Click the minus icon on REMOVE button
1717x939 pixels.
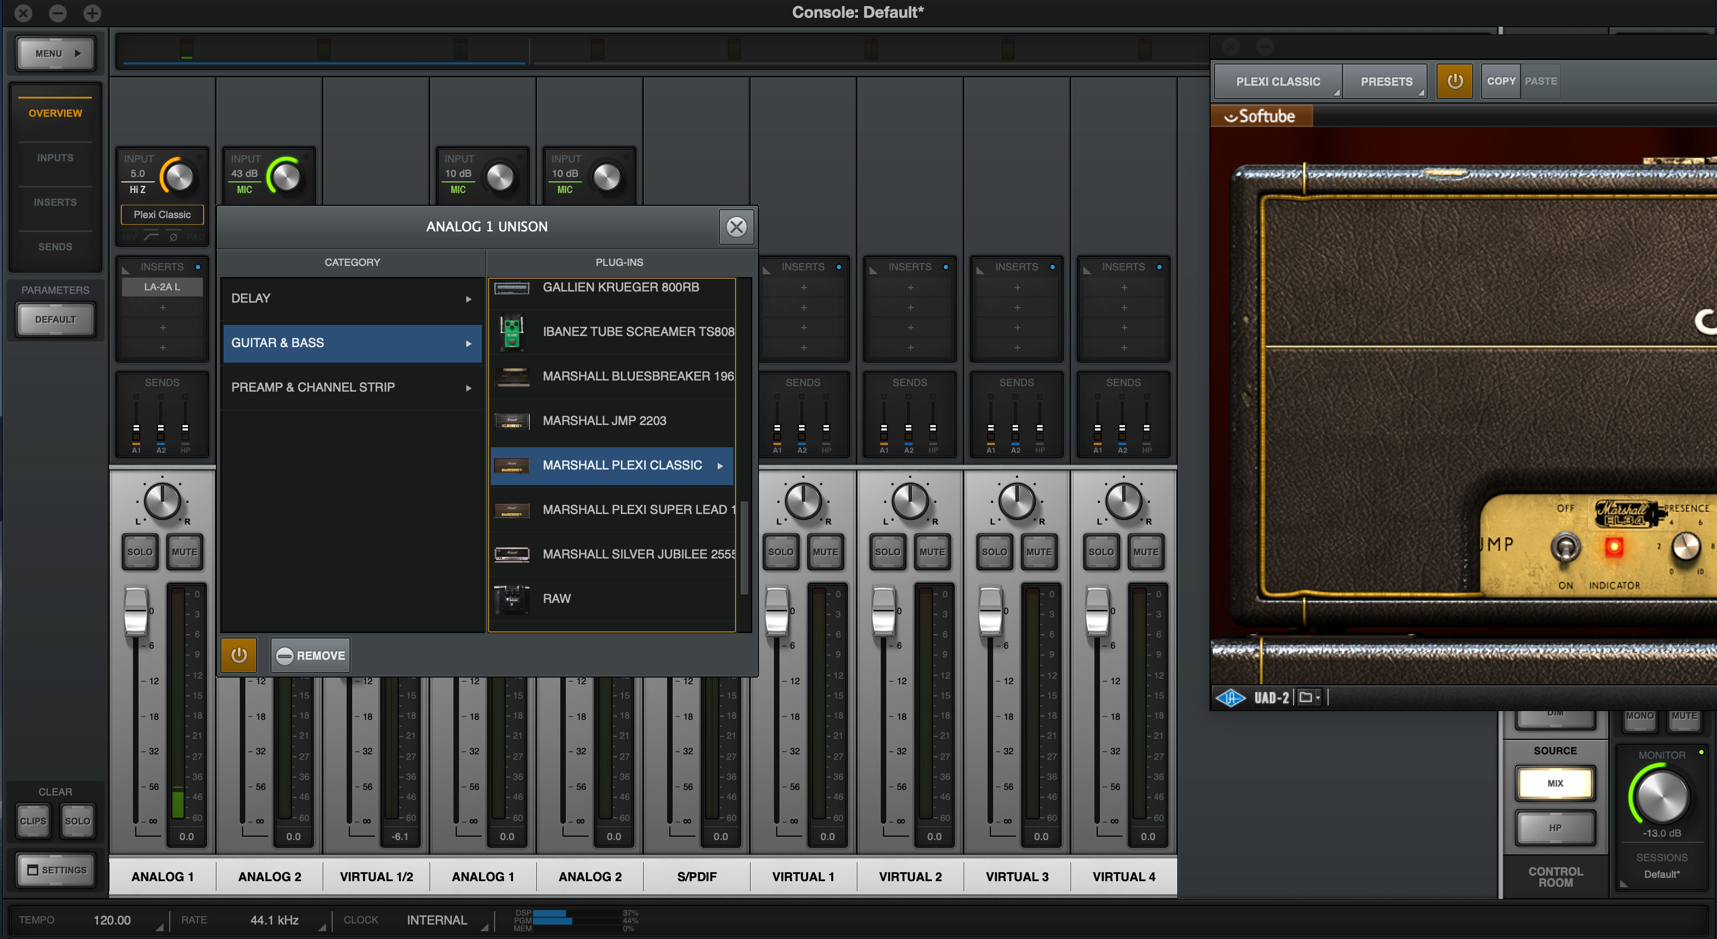pyautogui.click(x=285, y=655)
